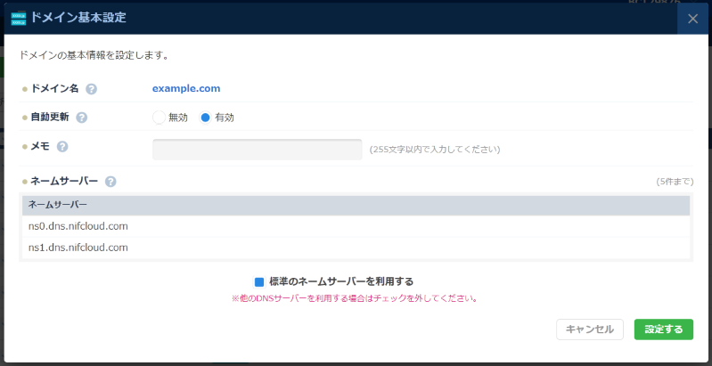Image resolution: width=712 pixels, height=366 pixels.
Task: Click the キャンセル button
Action: (x=590, y=329)
